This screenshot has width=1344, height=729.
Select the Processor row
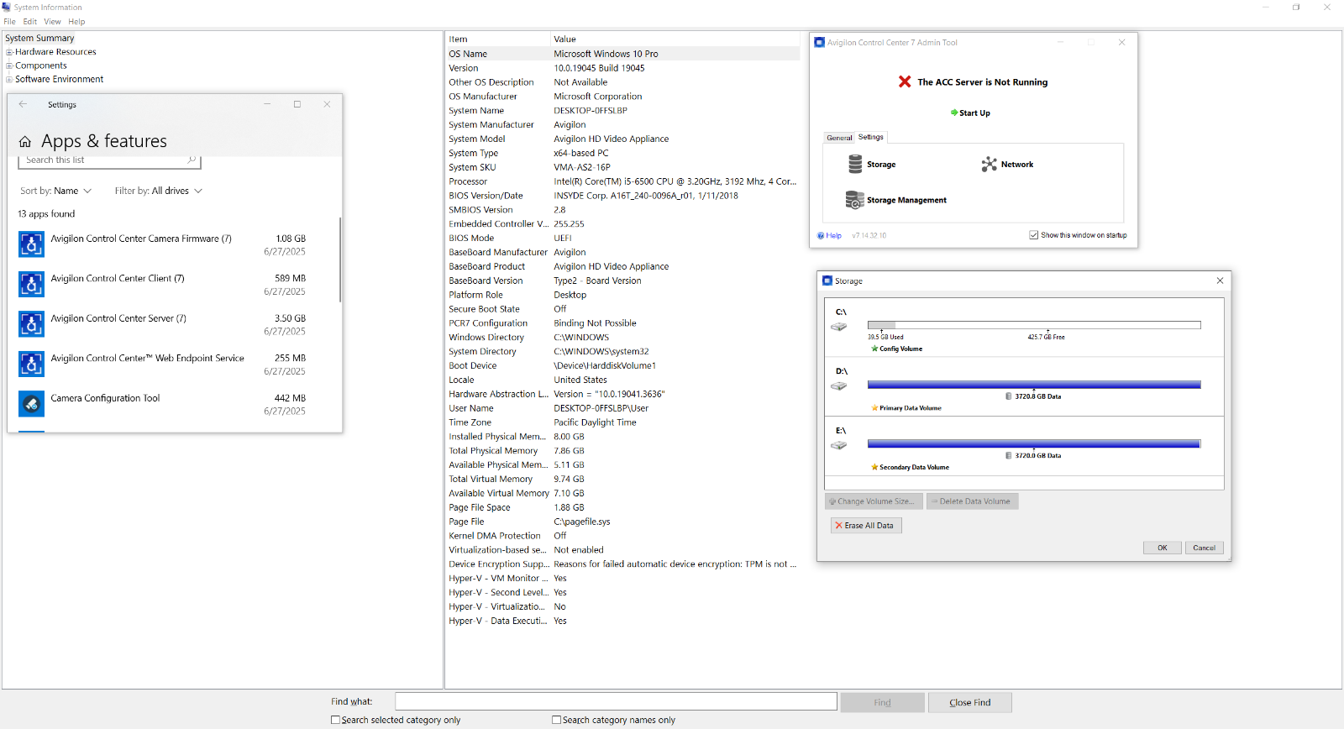[622, 181]
